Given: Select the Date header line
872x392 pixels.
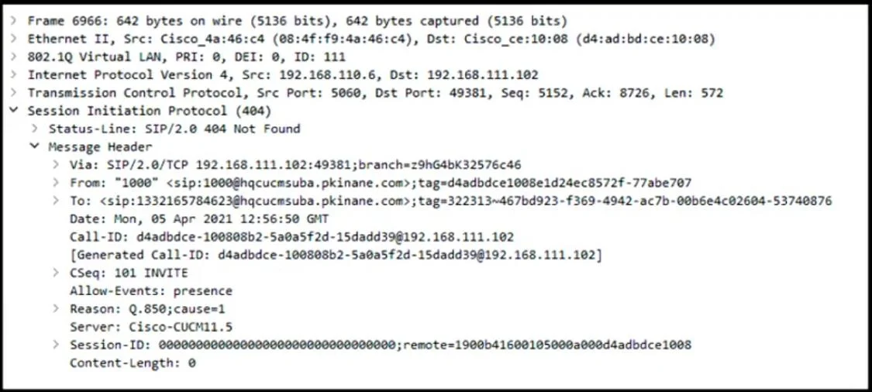Looking at the screenshot, I should [x=199, y=218].
